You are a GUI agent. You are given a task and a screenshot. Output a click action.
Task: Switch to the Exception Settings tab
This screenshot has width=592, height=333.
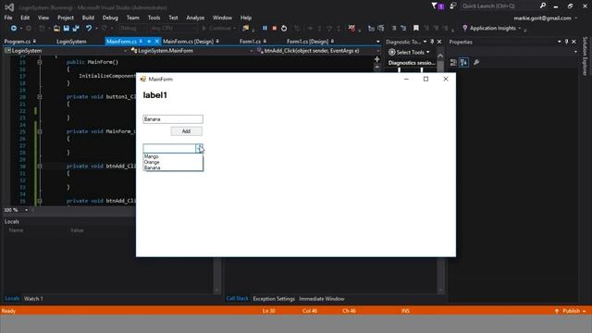click(274, 299)
